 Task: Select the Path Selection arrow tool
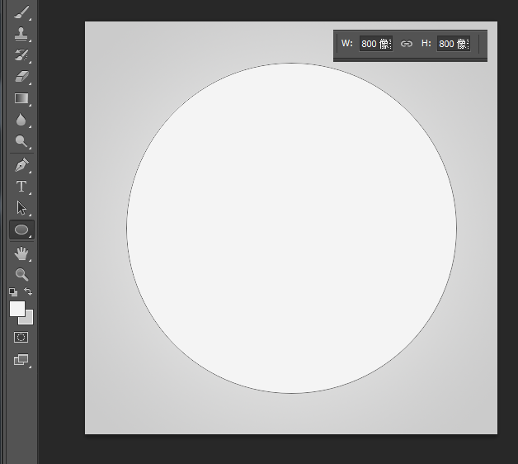tap(21, 208)
